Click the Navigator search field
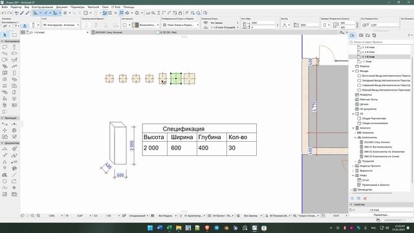The width and height of the screenshot is (414, 233). [x=381, y=41]
